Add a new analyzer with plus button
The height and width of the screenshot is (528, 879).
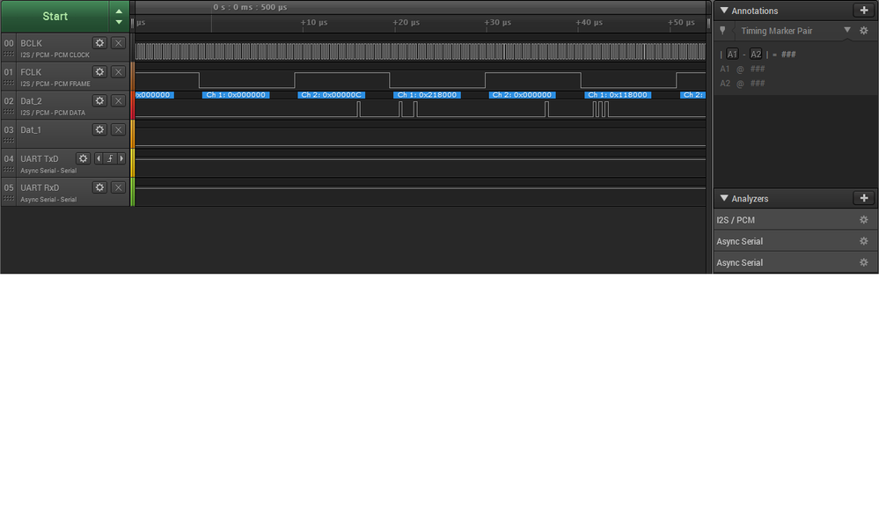pyautogui.click(x=864, y=198)
